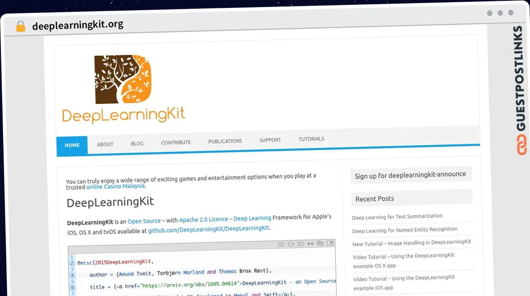
Task: Open New Tutorial Image Handling post
Action: tap(412, 243)
